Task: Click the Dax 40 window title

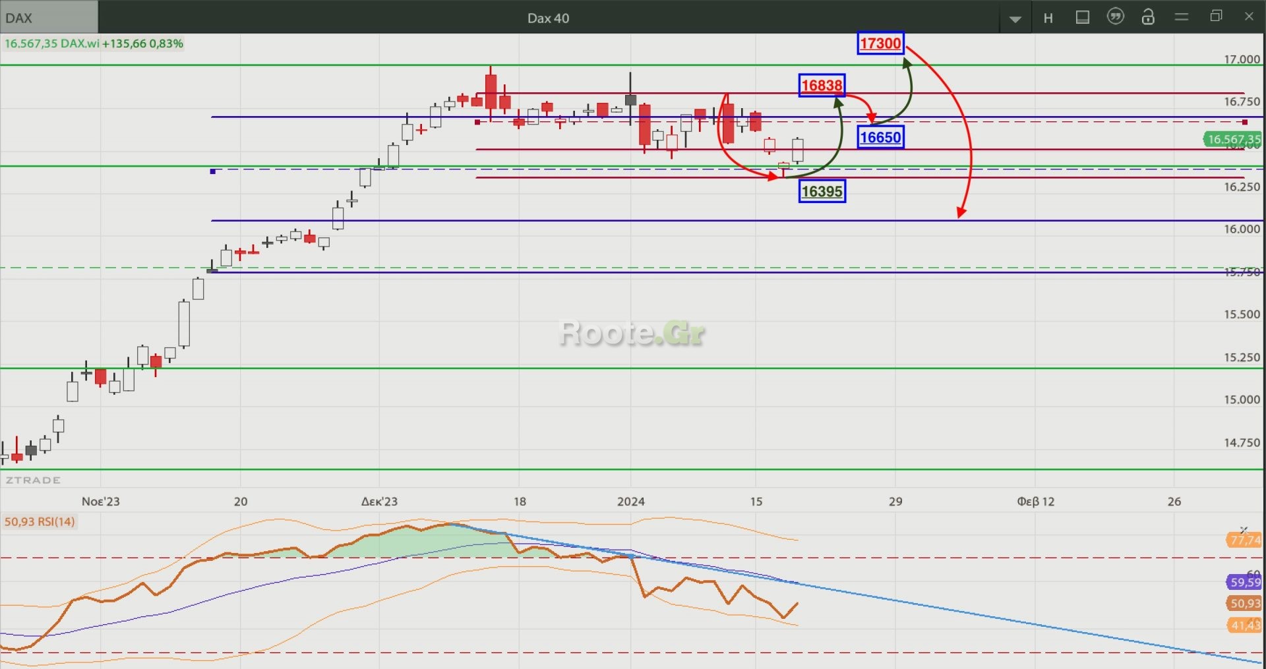Action: click(x=548, y=18)
